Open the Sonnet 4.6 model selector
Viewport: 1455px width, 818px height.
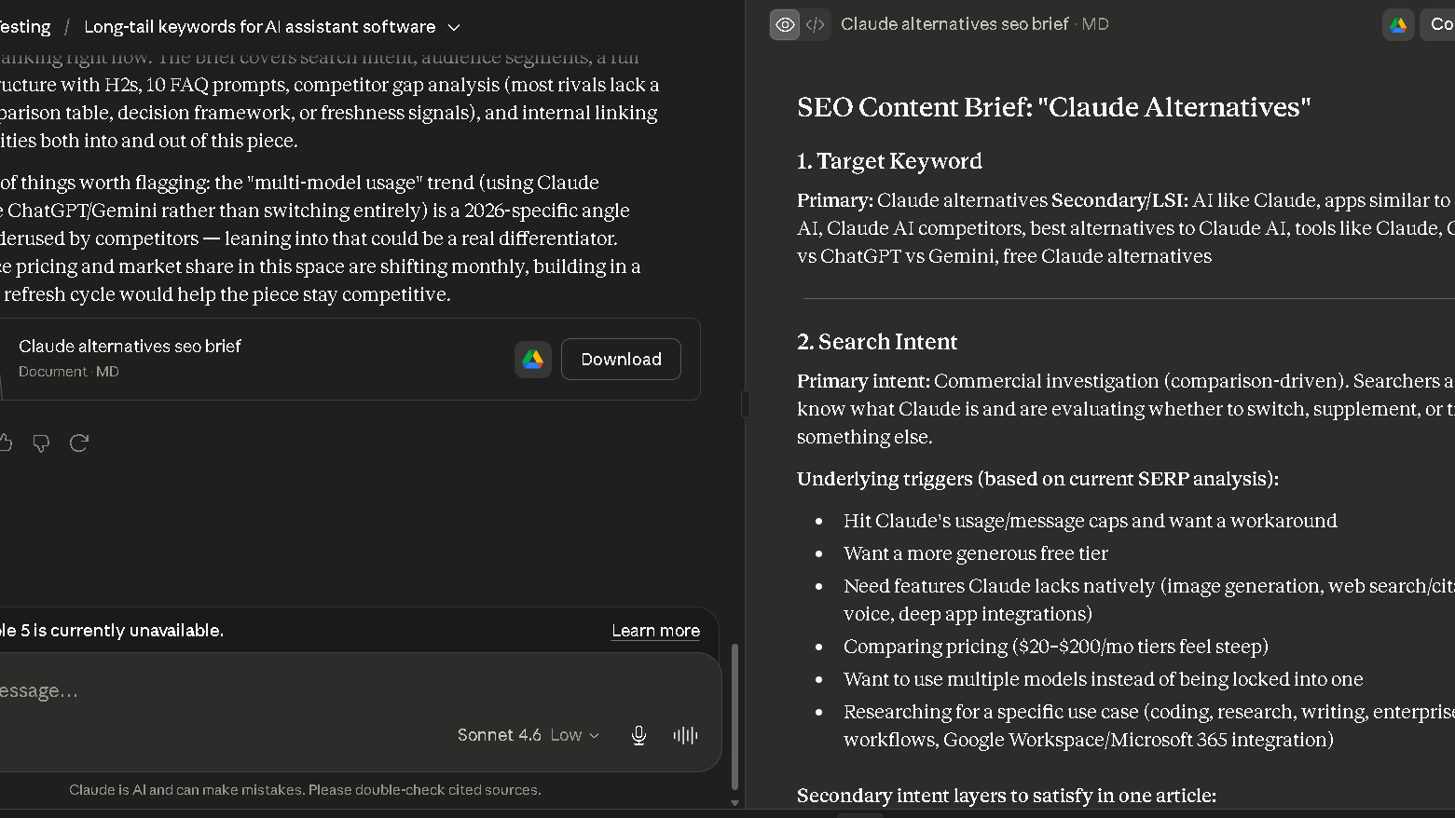(x=528, y=735)
